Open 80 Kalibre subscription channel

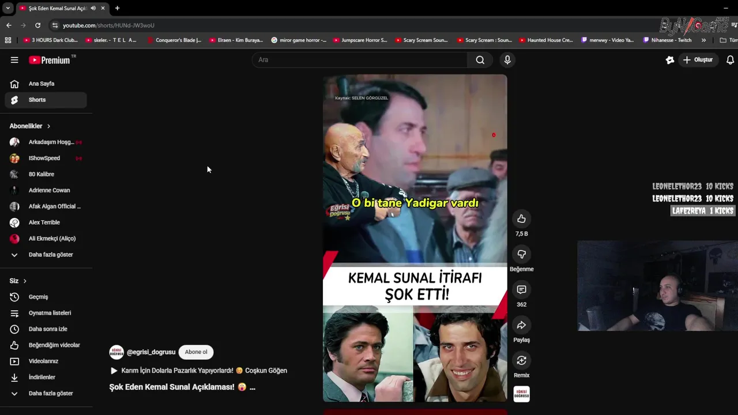[x=46, y=174]
